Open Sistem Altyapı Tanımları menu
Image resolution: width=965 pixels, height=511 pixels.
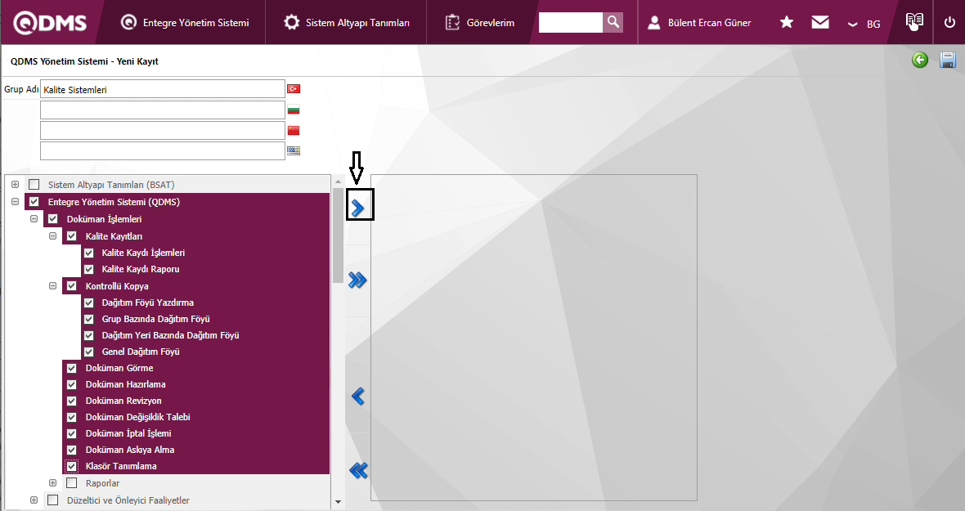pyautogui.click(x=347, y=23)
